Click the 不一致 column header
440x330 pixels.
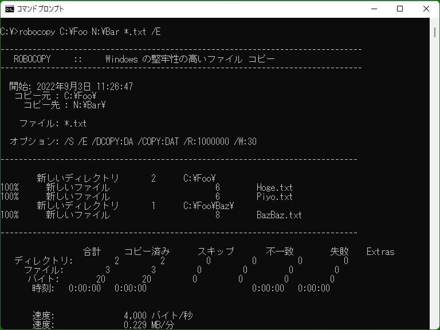280,252
